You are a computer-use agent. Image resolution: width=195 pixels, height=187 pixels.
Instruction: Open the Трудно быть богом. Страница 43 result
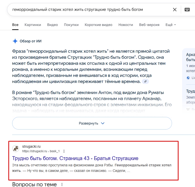[75, 158]
